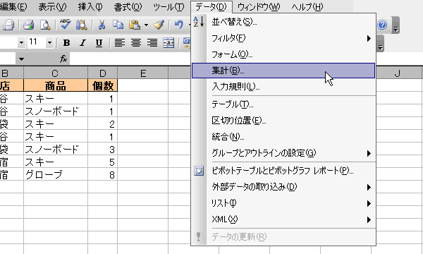Screen dimensions: 423x254
Task: Toggle Underline formatting
Action: pyautogui.click(x=99, y=42)
